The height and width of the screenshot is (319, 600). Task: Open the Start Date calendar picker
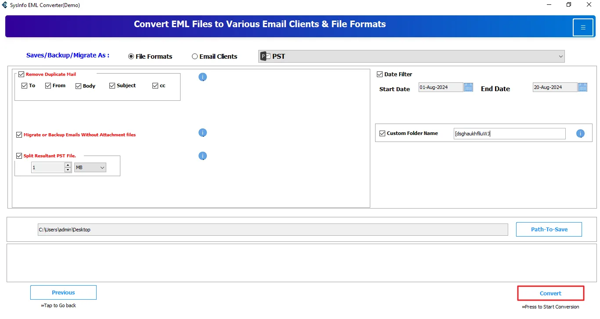(x=469, y=87)
